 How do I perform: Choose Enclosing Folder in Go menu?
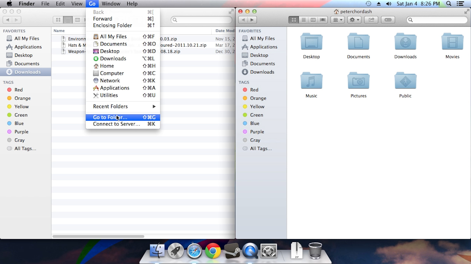coord(123,25)
